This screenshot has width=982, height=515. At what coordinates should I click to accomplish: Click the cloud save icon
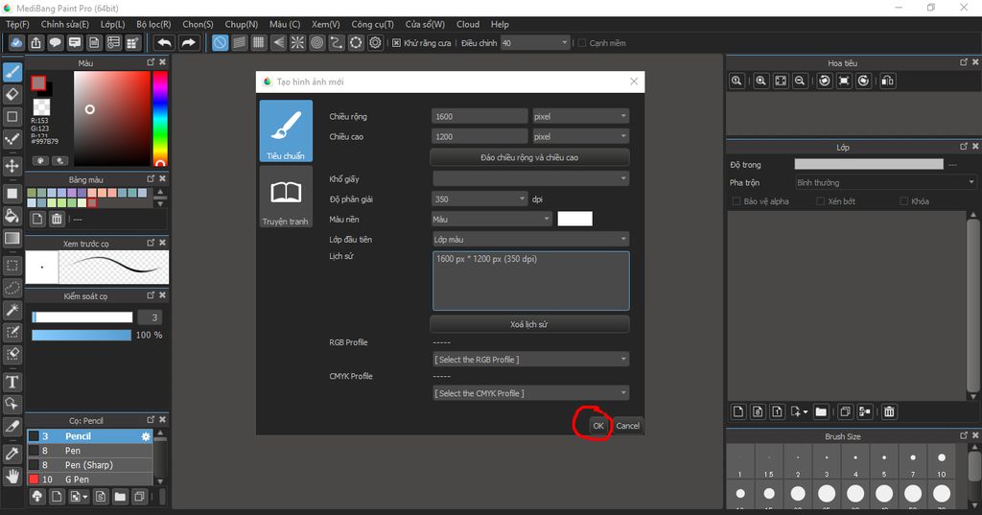[16, 42]
